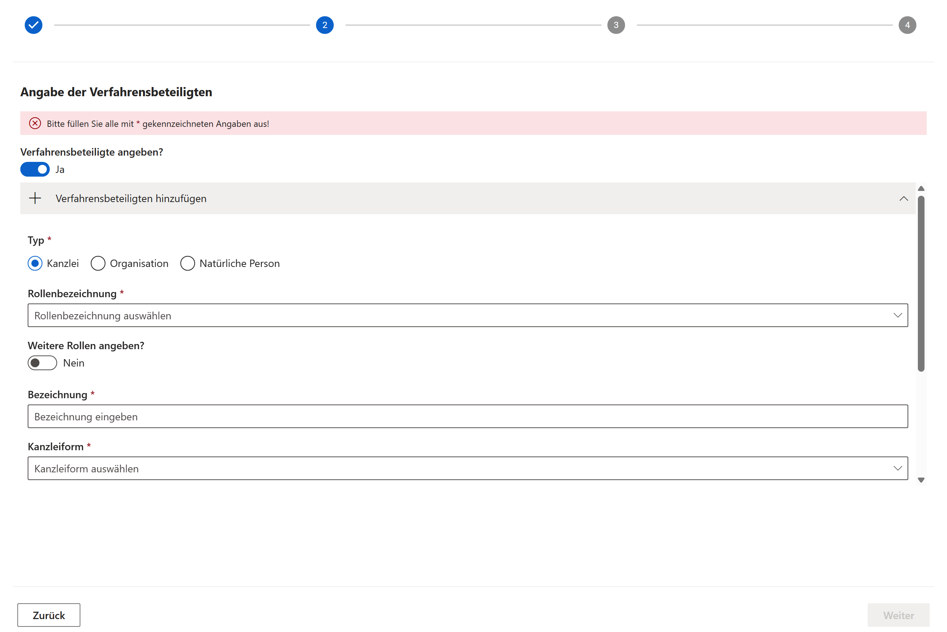This screenshot has height=632, width=947.
Task: Select the Kanzlei radio button
Action: click(x=35, y=263)
